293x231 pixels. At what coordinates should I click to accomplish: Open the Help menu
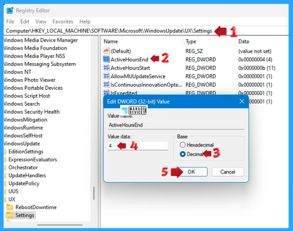coord(85,21)
